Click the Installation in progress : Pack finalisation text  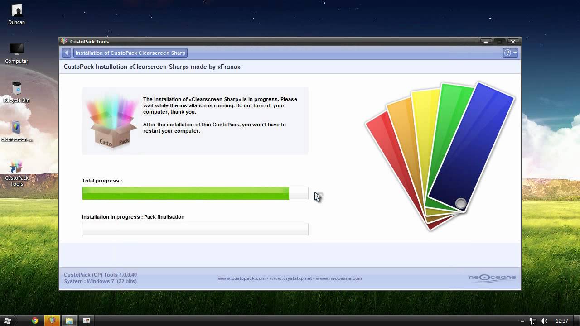(x=133, y=217)
